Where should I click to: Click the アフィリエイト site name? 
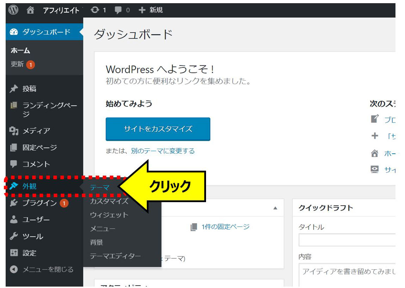point(61,10)
